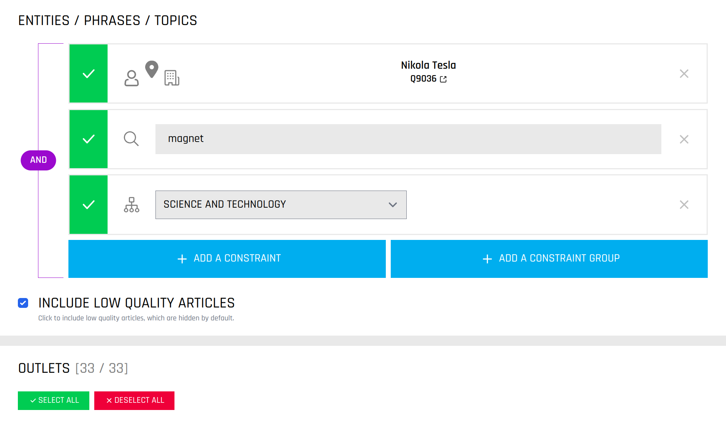Switch the AND group operator
726x421 pixels.
38,160
